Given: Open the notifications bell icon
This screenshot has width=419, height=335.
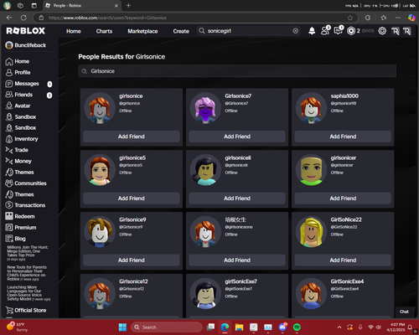Looking at the screenshot, I should [312, 31].
